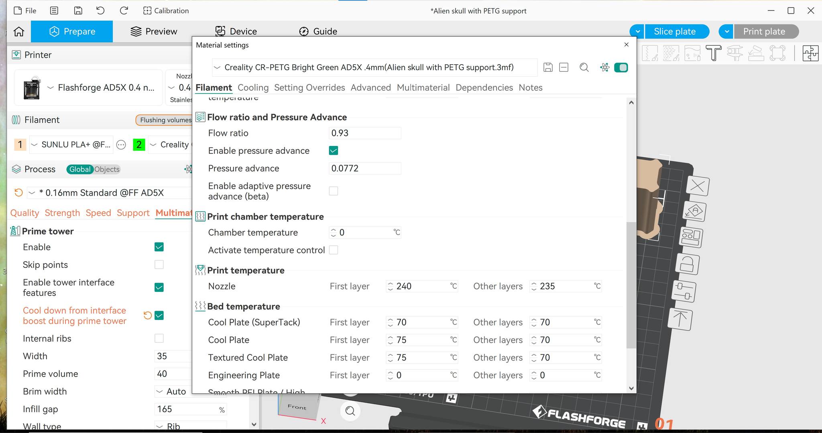Expand the Print plate options arrow
Viewport: 822px width, 433px height.
coord(726,32)
